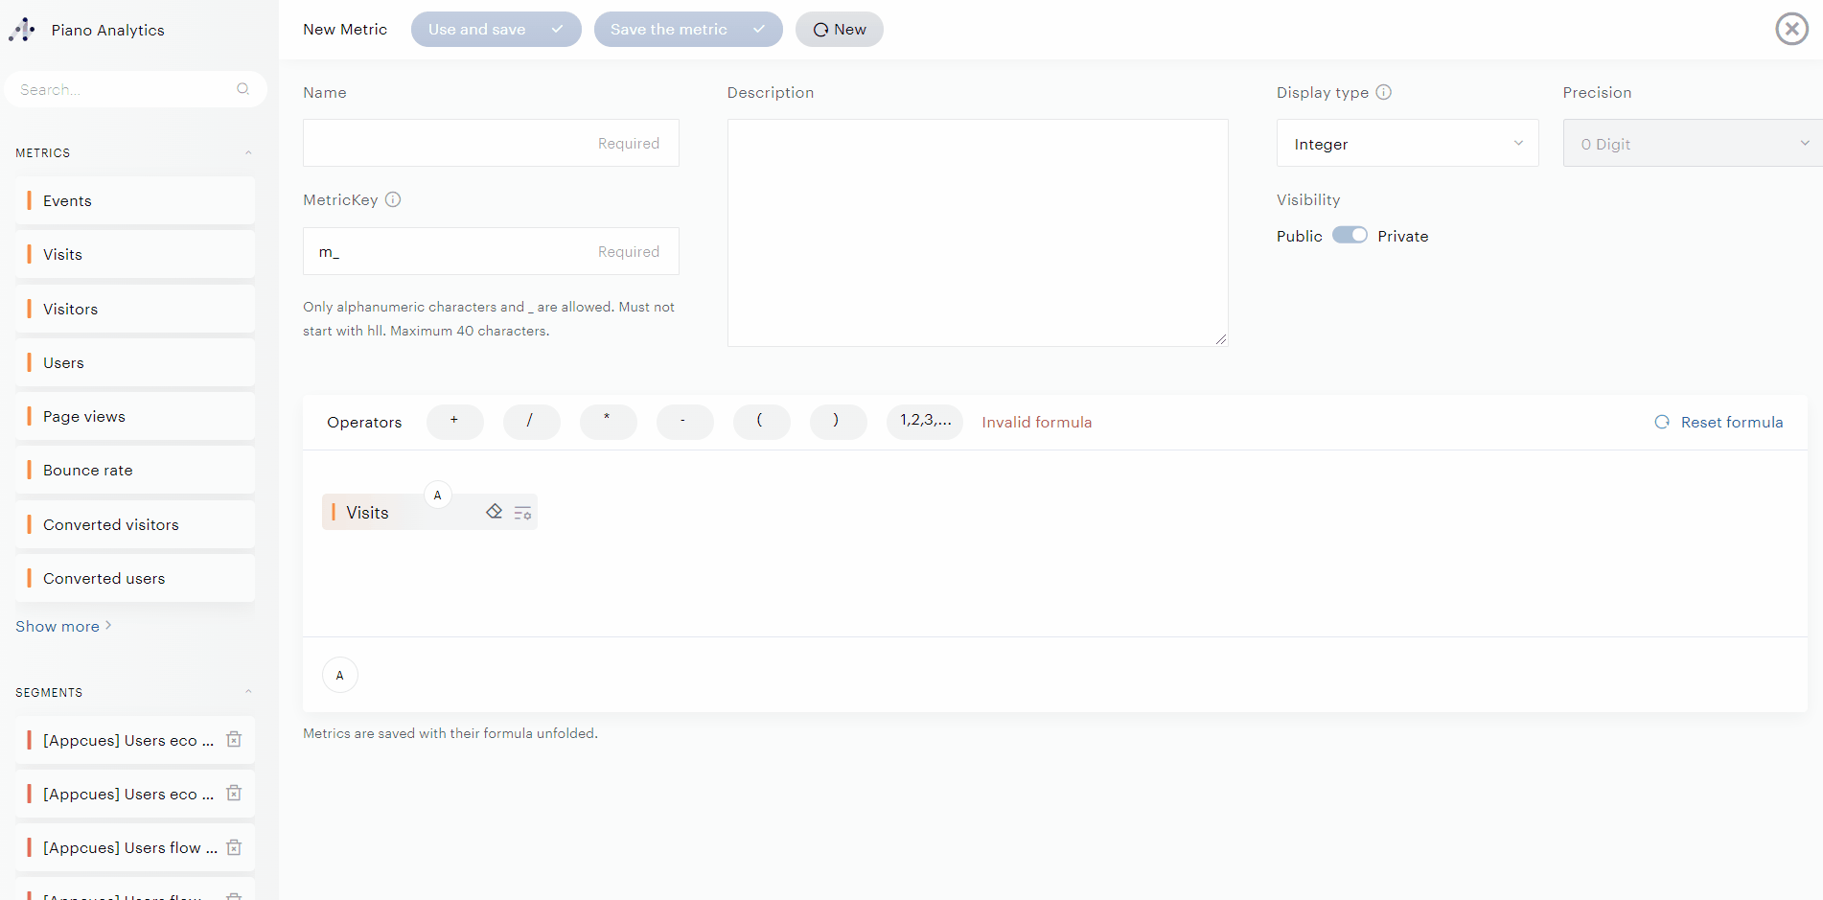
Task: Click the search magnifier icon
Action: click(x=242, y=89)
